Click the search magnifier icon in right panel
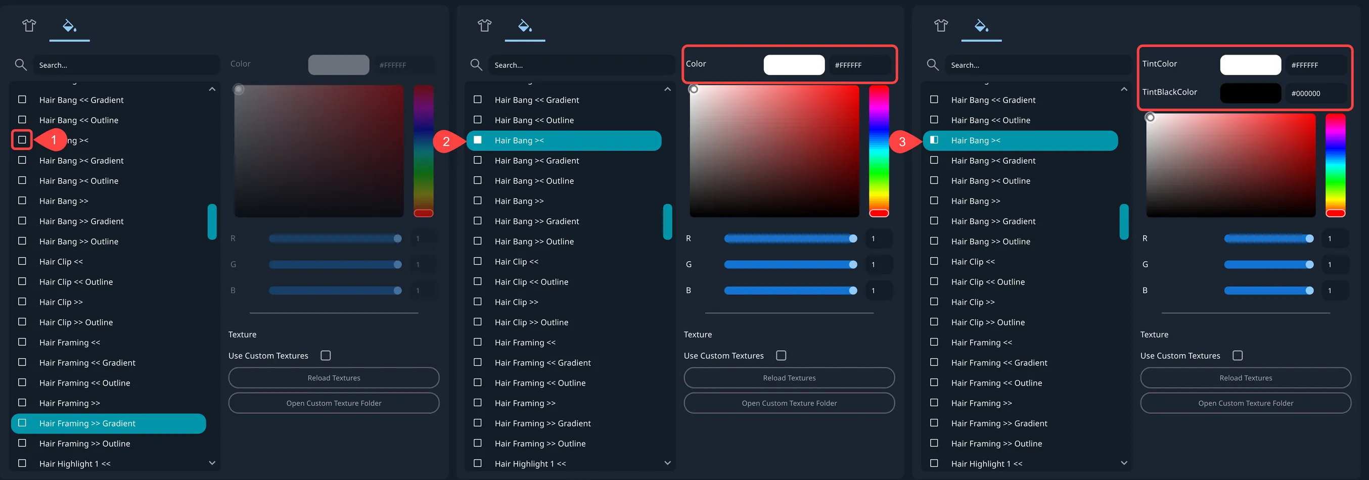 tap(933, 64)
